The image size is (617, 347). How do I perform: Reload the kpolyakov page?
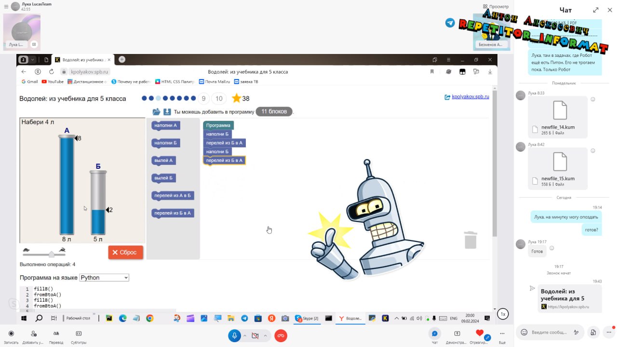coord(52,72)
